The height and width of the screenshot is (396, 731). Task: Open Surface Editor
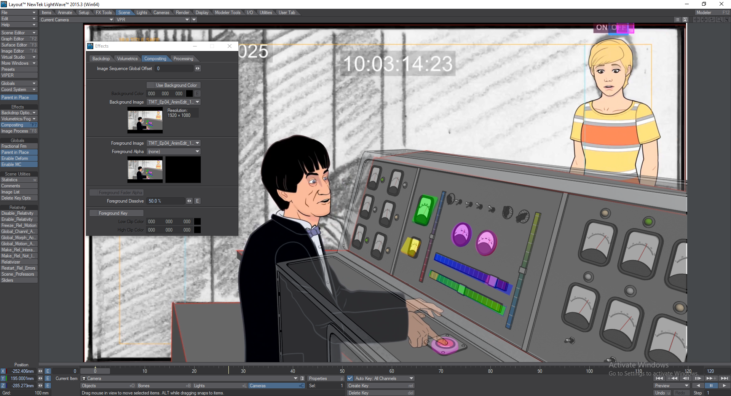(x=19, y=45)
